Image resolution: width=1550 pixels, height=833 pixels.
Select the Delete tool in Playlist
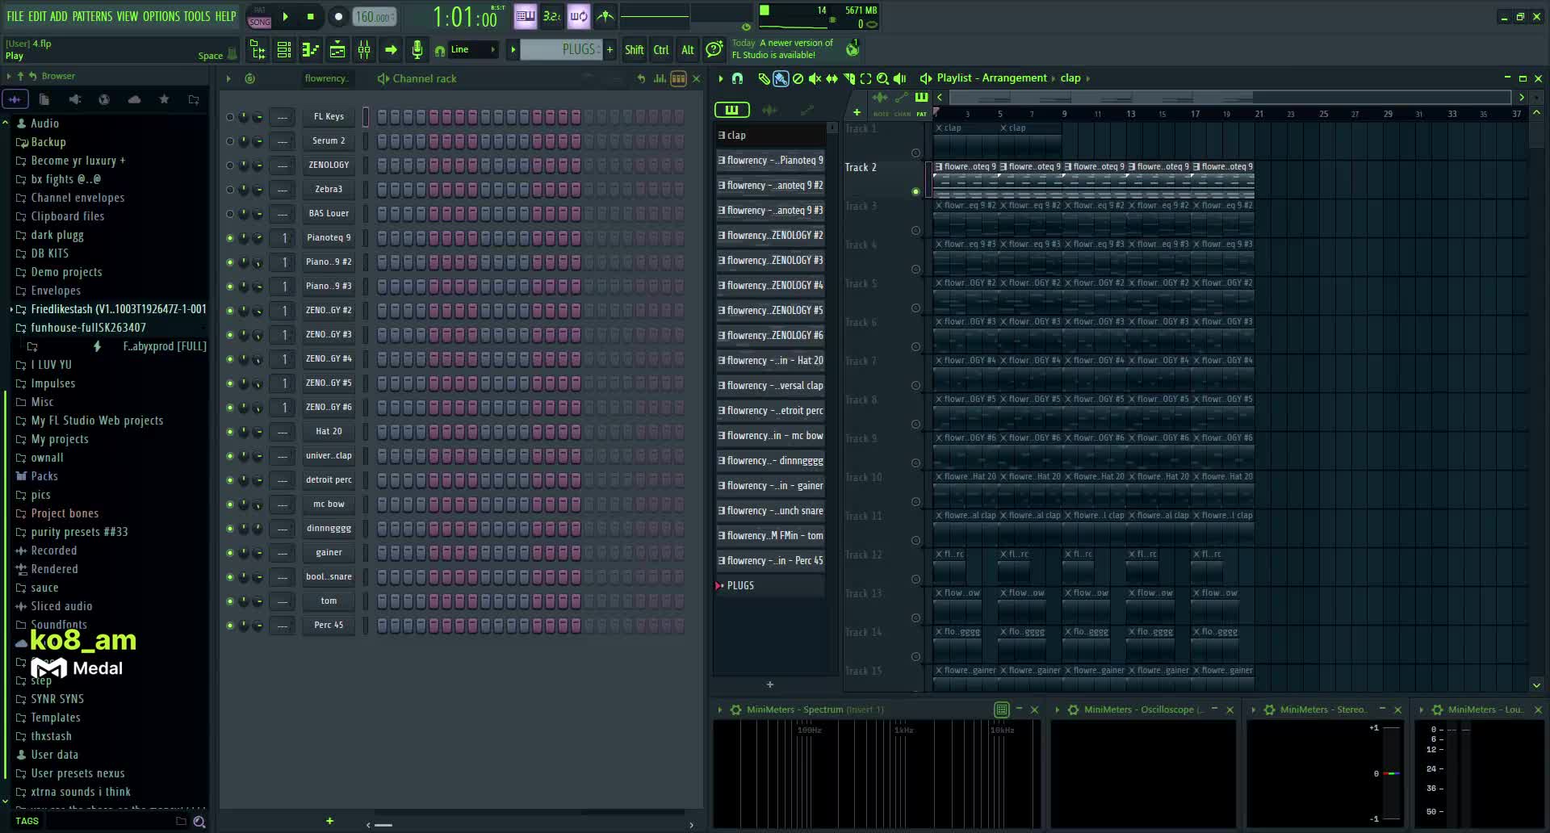coord(798,78)
